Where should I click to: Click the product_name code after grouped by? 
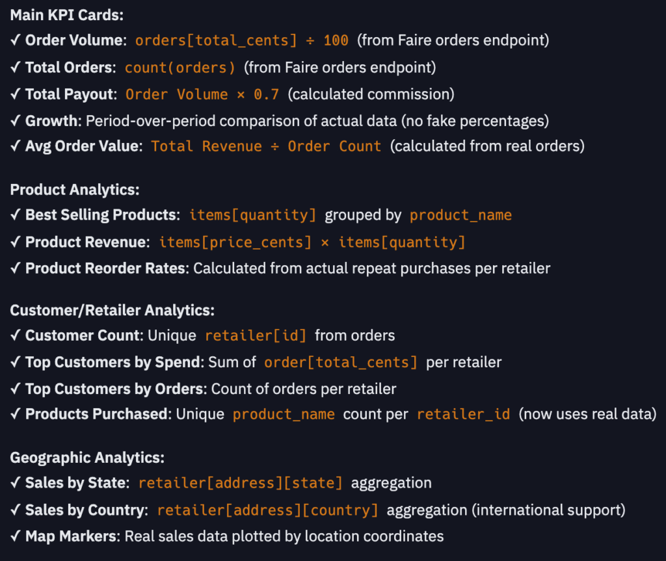(461, 215)
